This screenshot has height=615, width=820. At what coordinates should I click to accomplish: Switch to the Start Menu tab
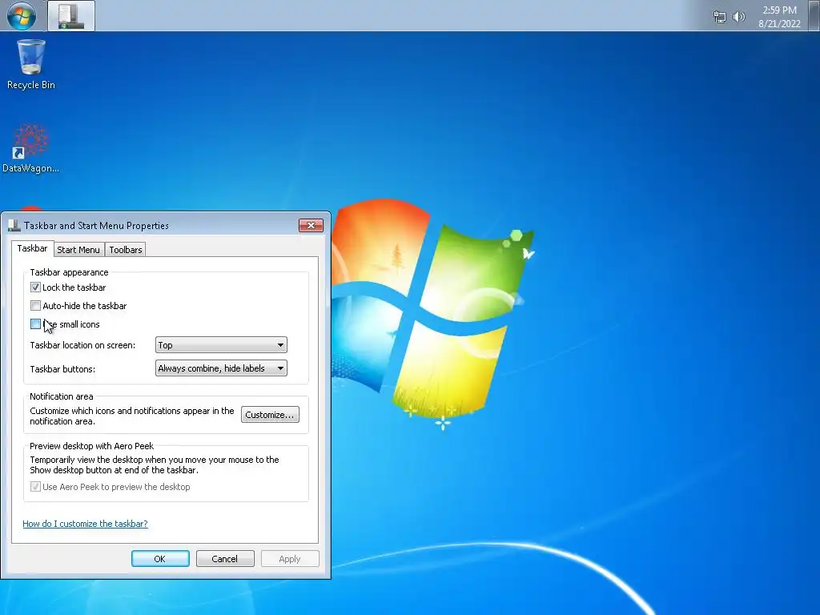pos(78,250)
